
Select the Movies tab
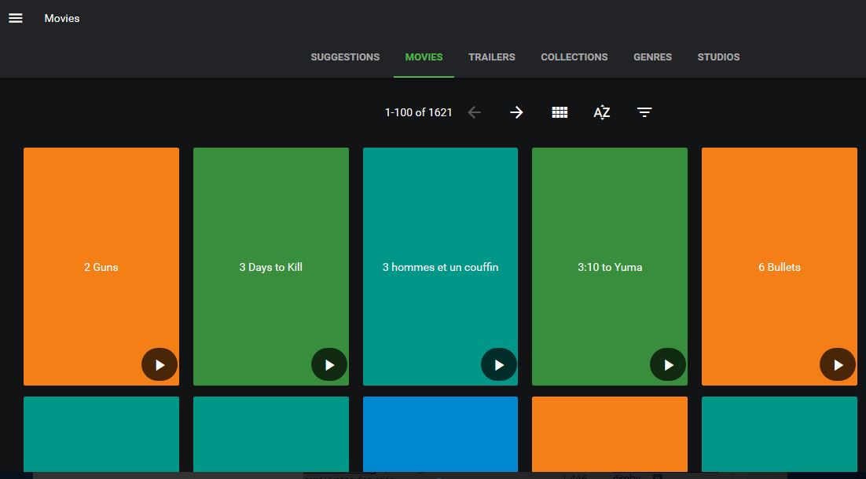(x=424, y=57)
